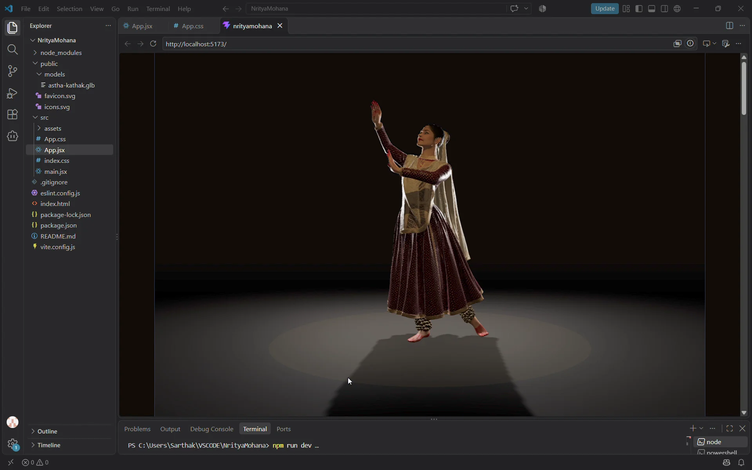The height and width of the screenshot is (470, 752).
Task: Open the Explorer view in activity bar
Action: click(13, 28)
